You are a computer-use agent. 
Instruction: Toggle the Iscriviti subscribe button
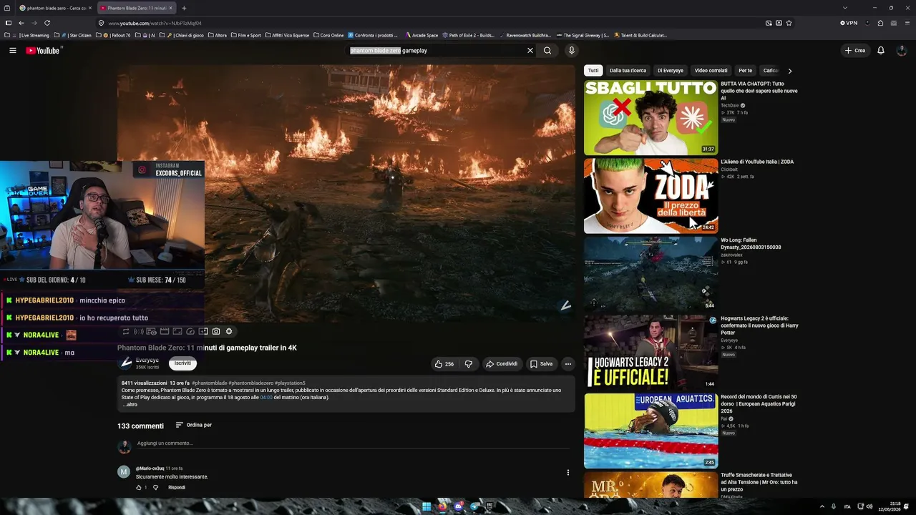182,363
